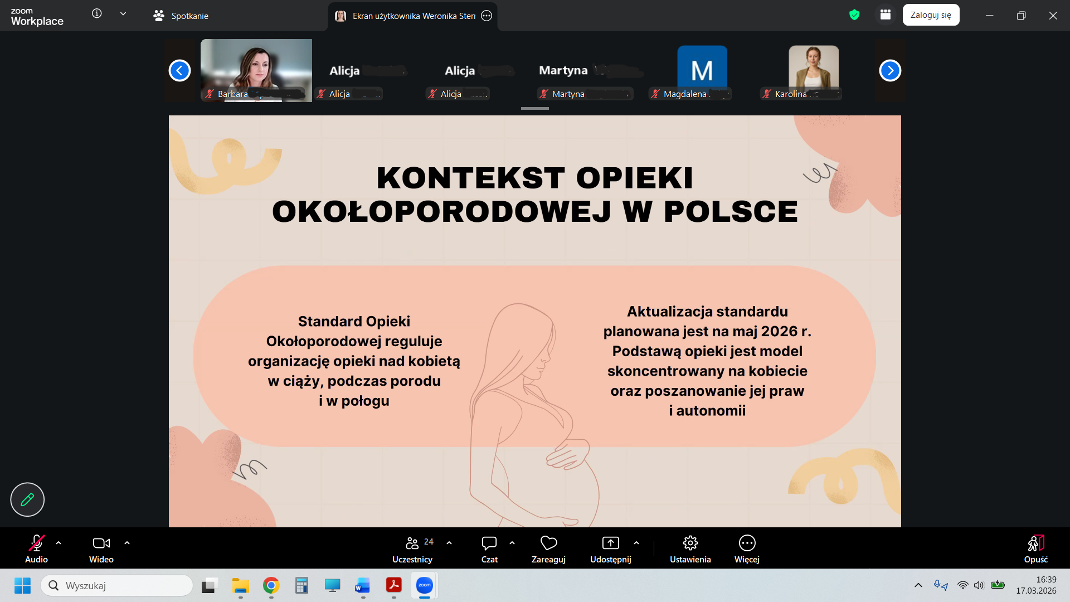Screen dimensions: 1070x602
Task: Click the Zaloguj się button
Action: (931, 15)
